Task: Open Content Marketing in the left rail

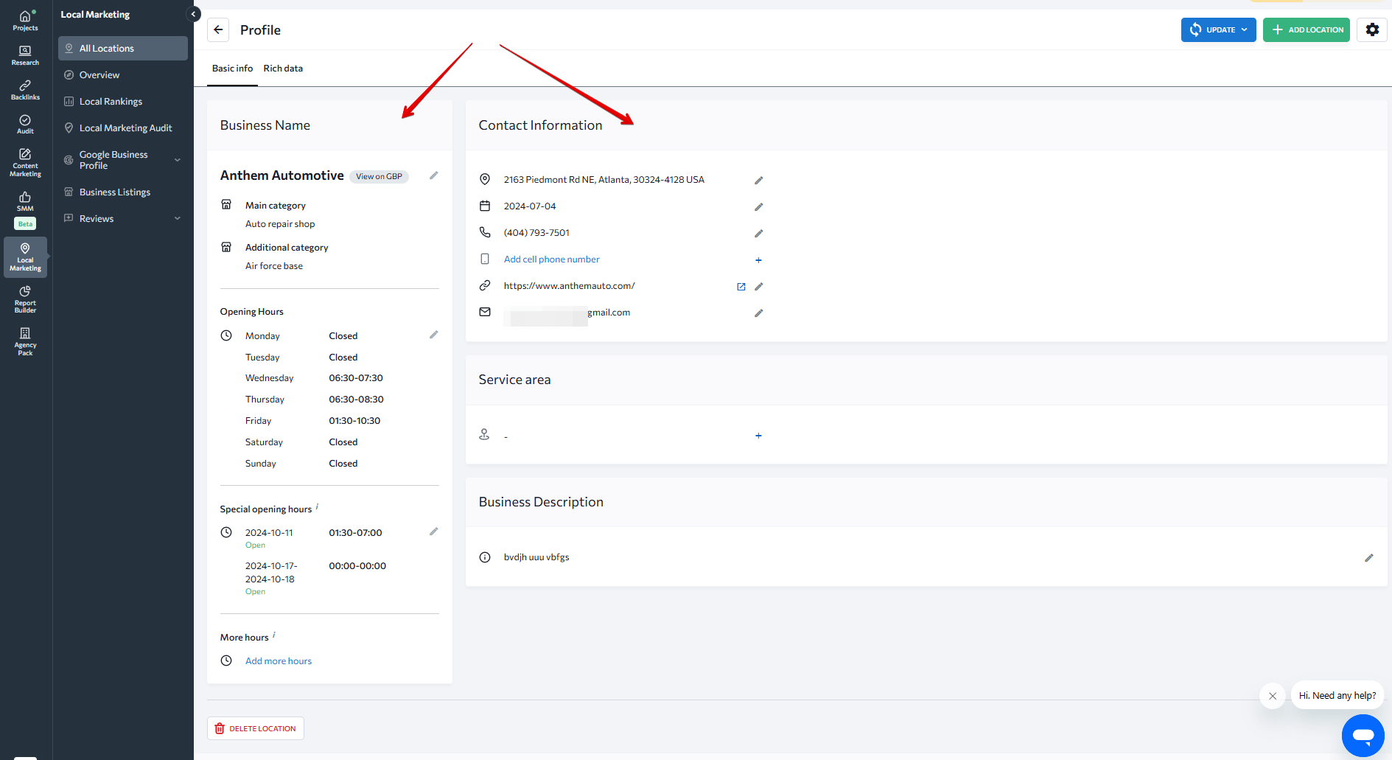Action: pyautogui.click(x=25, y=162)
